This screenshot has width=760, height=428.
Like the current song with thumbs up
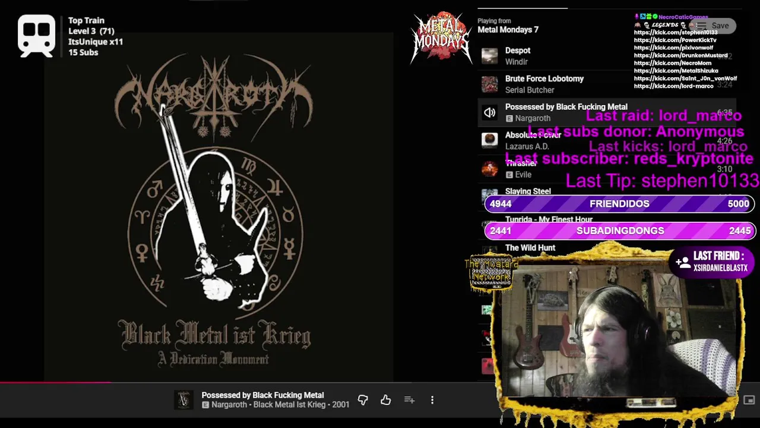pyautogui.click(x=386, y=400)
